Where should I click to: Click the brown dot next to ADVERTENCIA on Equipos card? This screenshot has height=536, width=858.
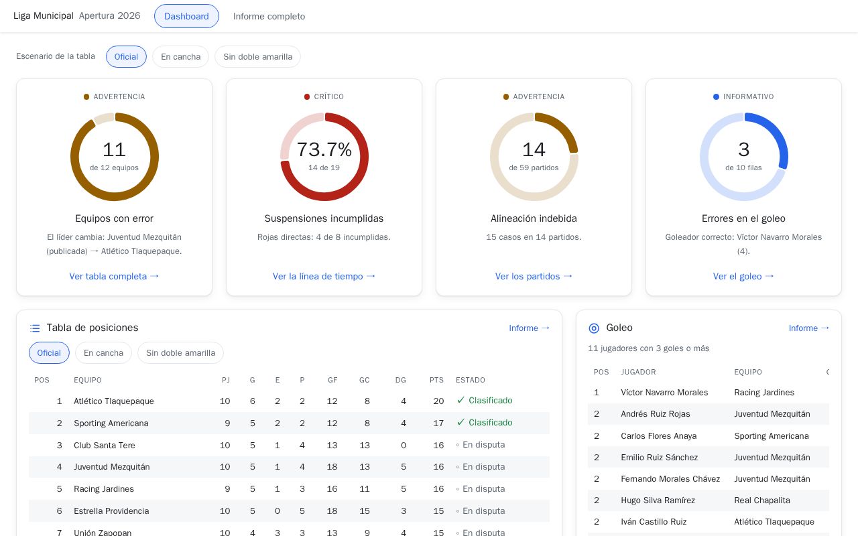coord(86,97)
